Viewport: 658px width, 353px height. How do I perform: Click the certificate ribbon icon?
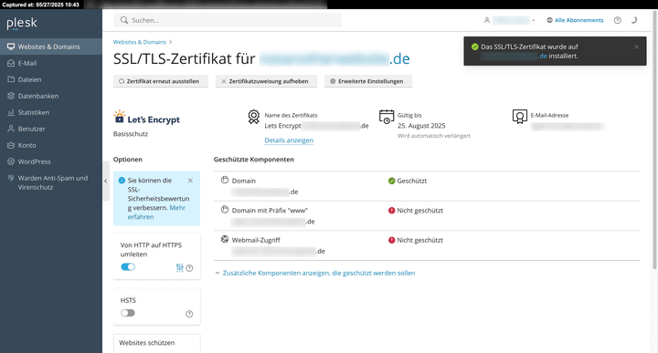(253, 117)
